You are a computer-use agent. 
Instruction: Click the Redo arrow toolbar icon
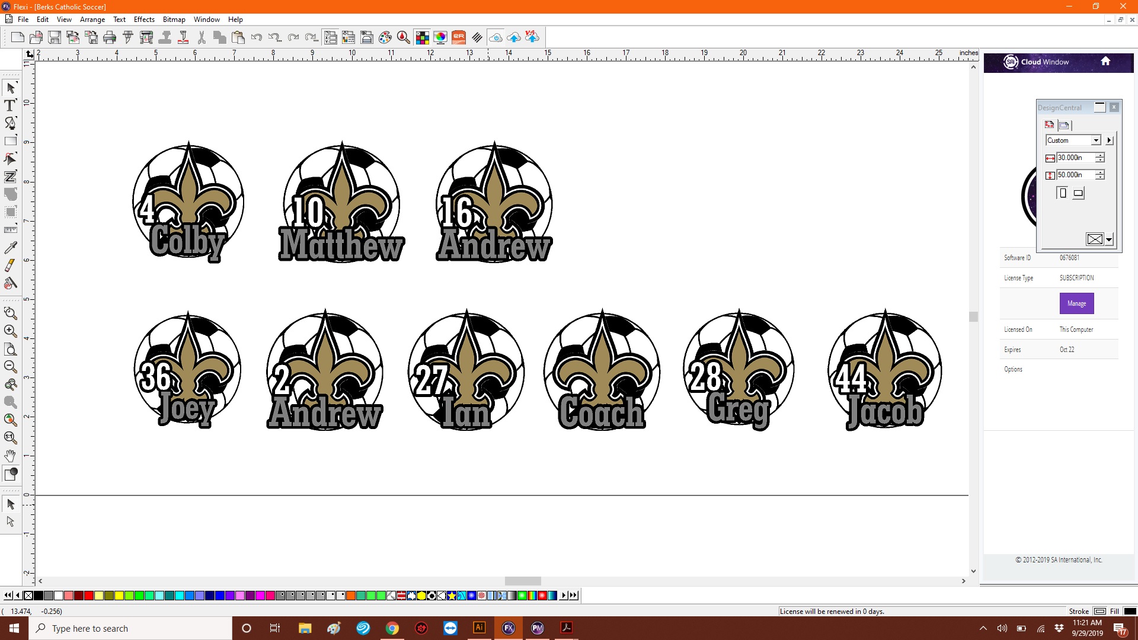pyautogui.click(x=293, y=38)
